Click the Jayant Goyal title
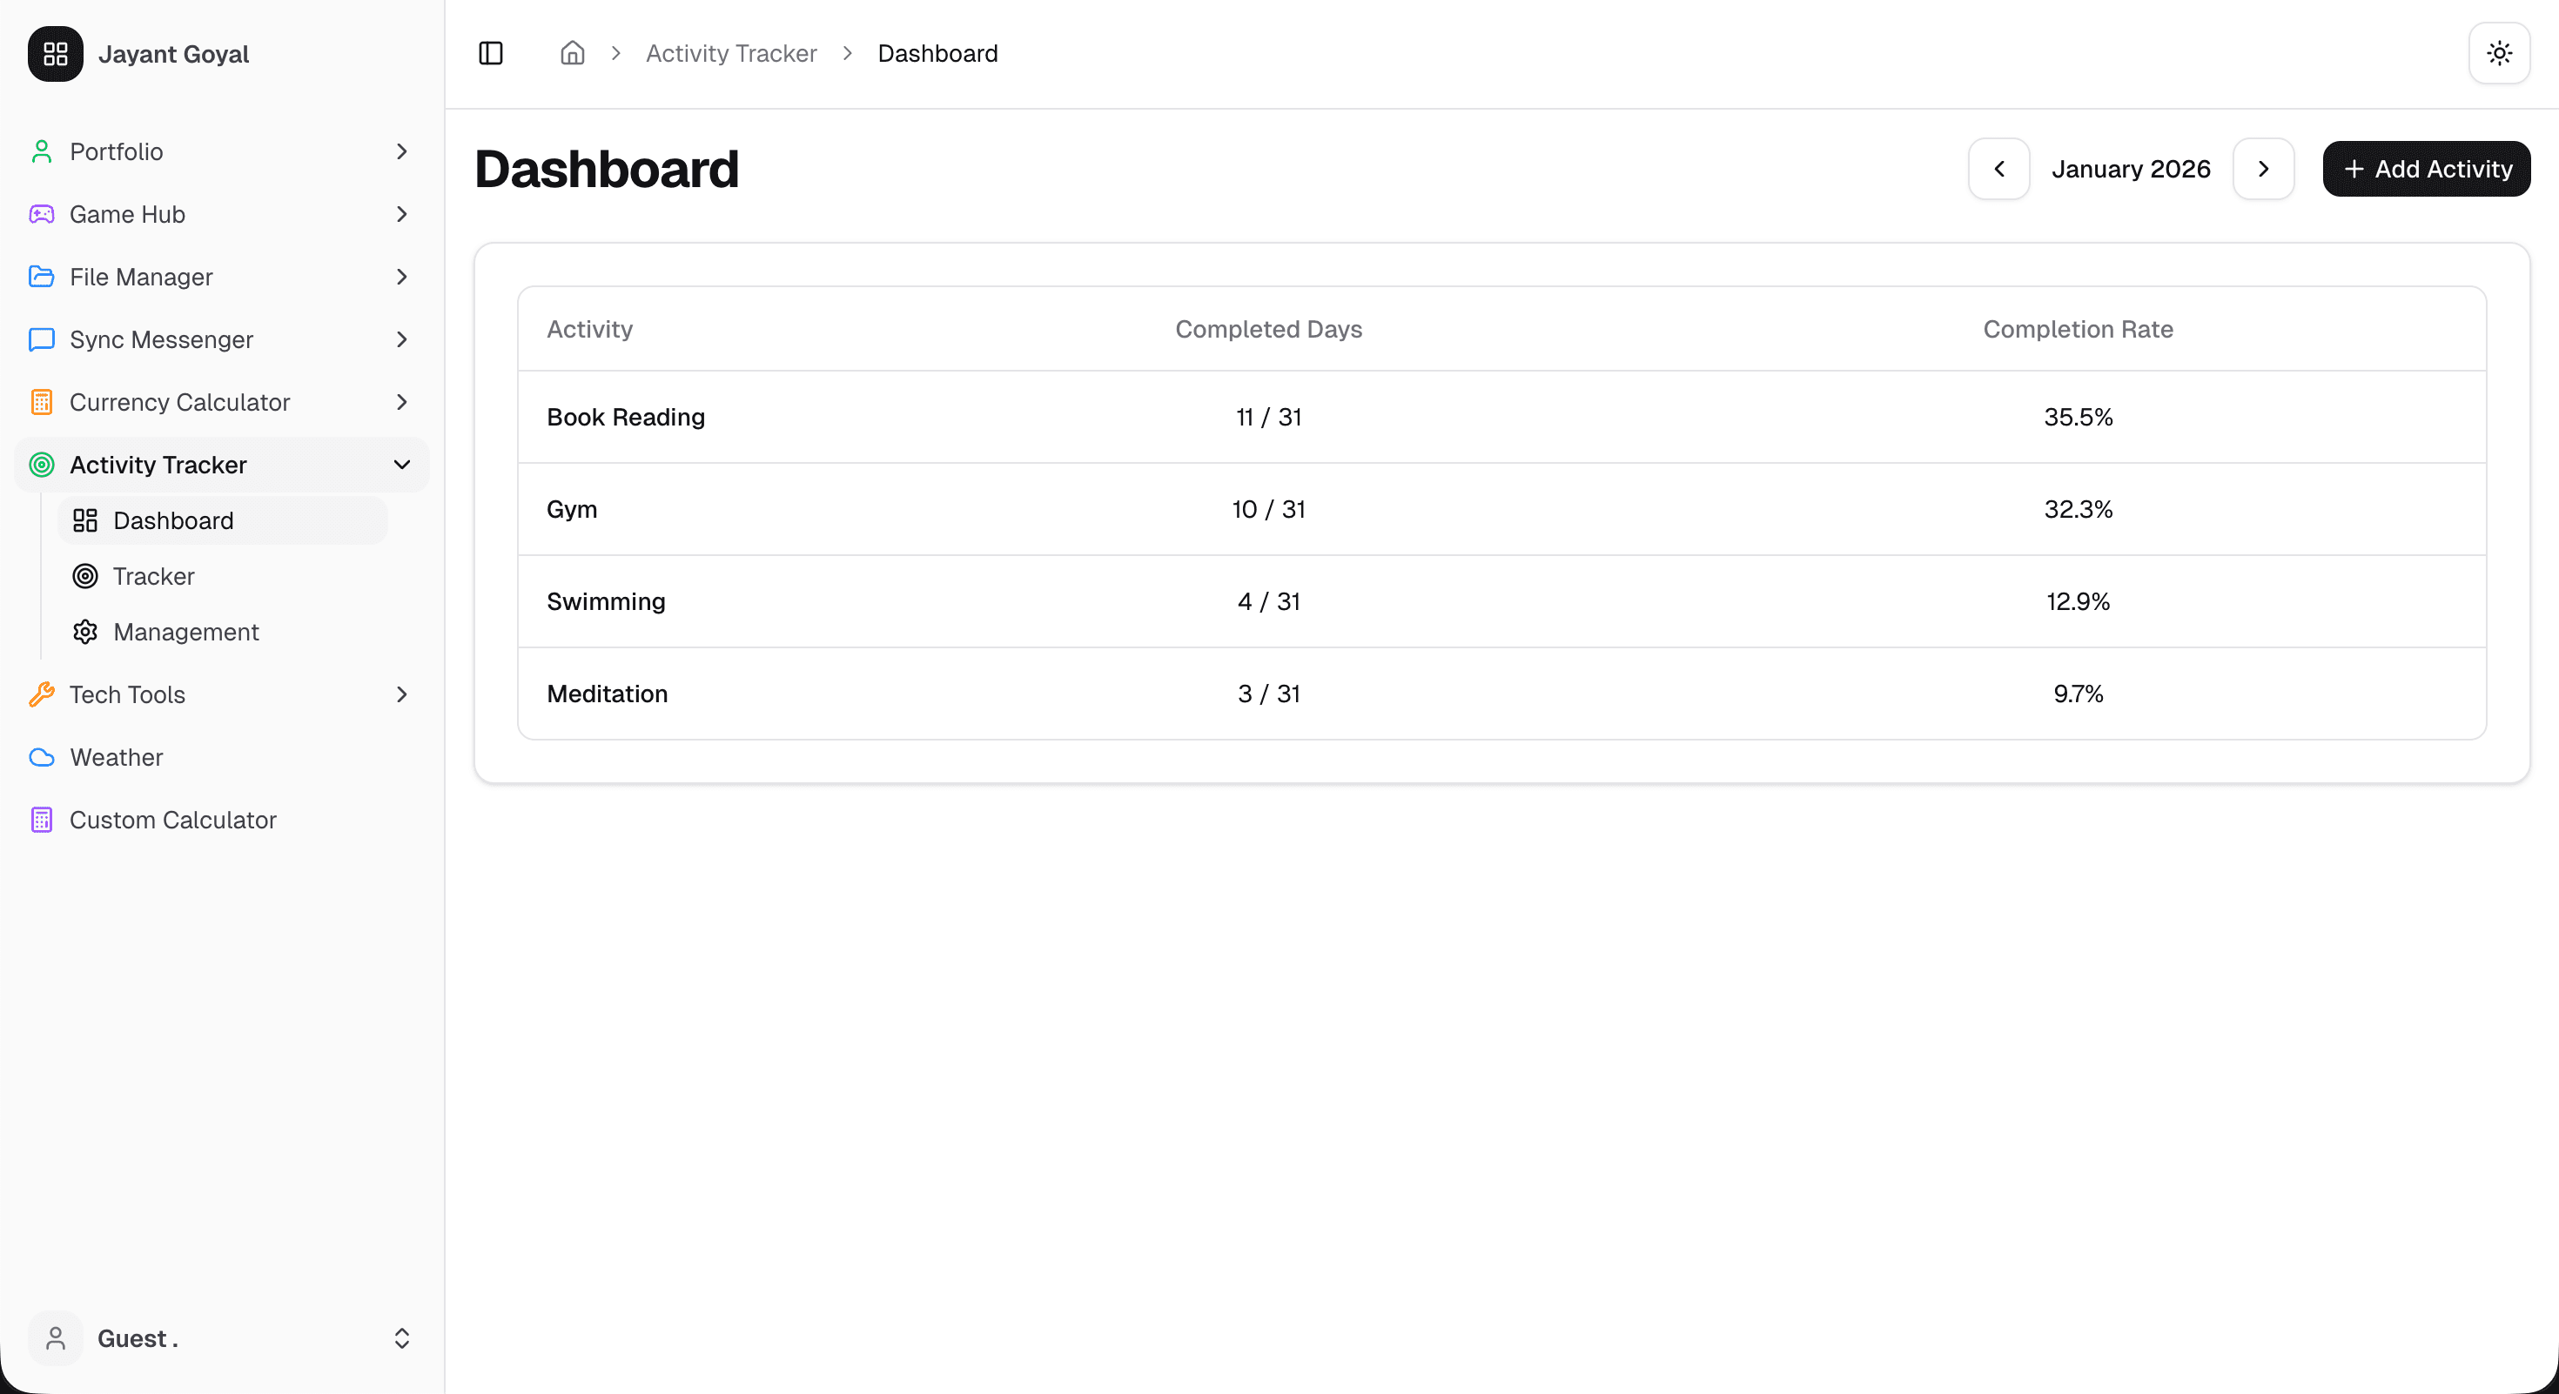 [174, 54]
